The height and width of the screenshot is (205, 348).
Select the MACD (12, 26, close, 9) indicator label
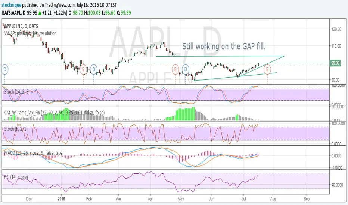pos(34,153)
